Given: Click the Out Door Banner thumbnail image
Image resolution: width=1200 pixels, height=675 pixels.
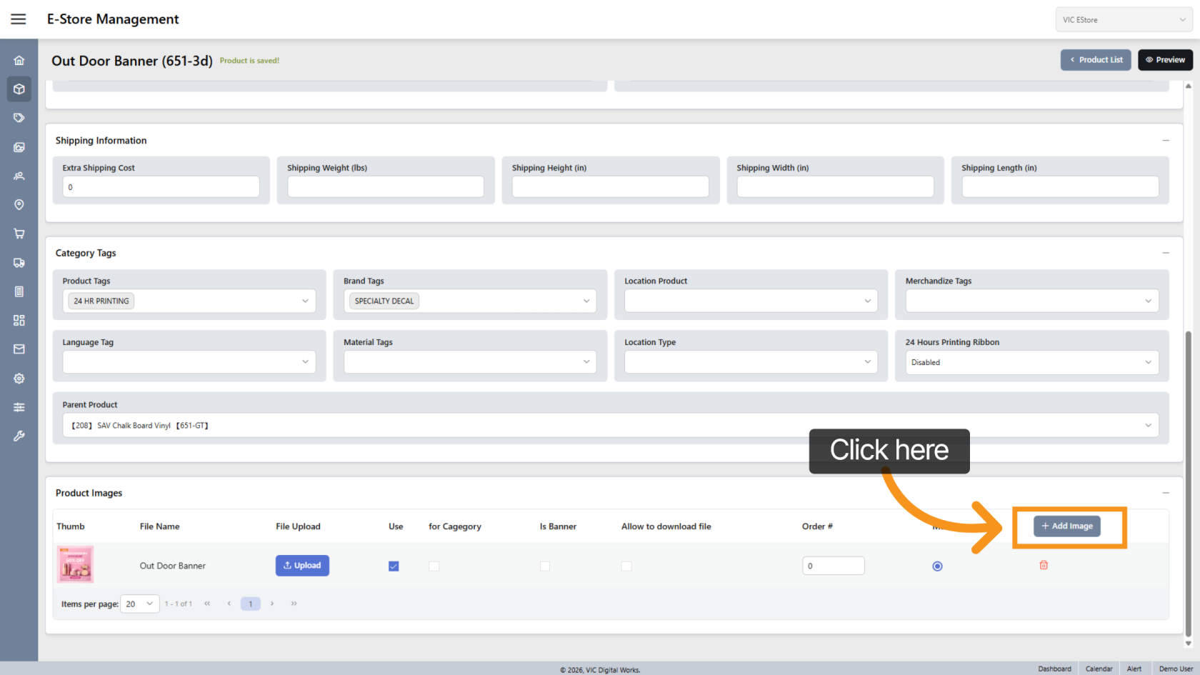Looking at the screenshot, I should pos(75,565).
